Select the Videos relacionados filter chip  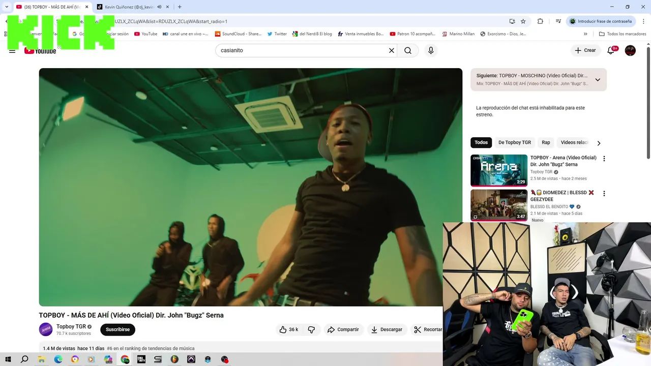[575, 142]
